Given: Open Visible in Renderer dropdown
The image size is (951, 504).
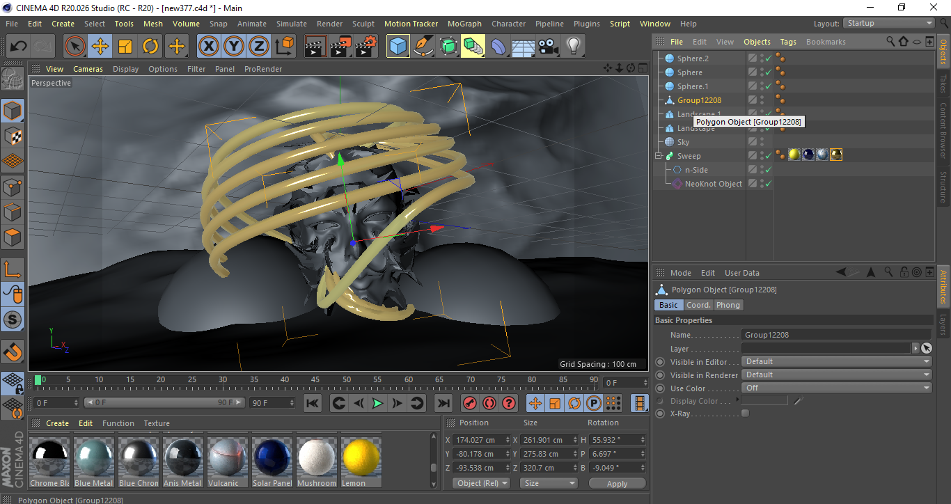Looking at the screenshot, I should [836, 375].
